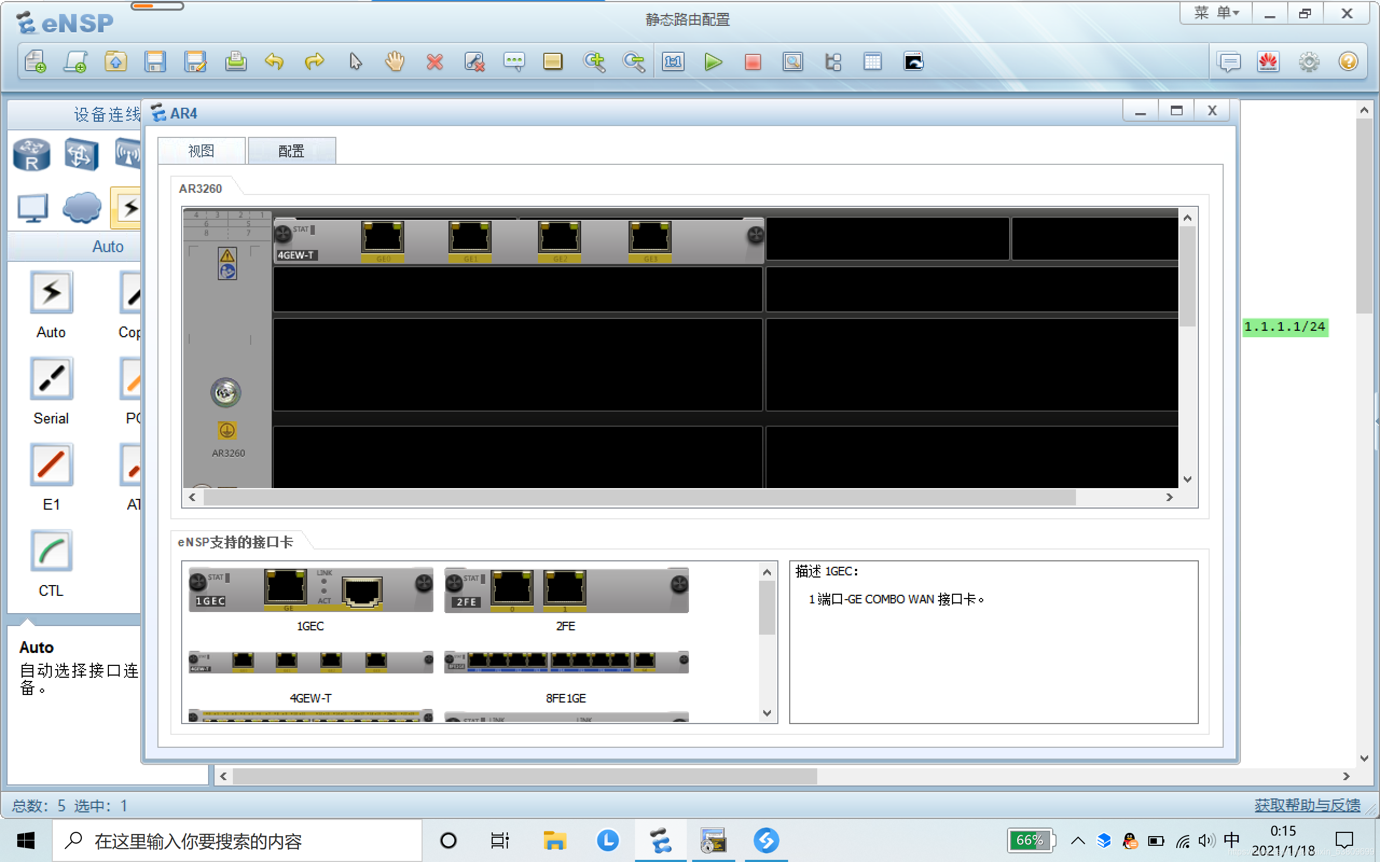Open the notification center icon
This screenshot has width=1380, height=862.
pos(1344,840)
